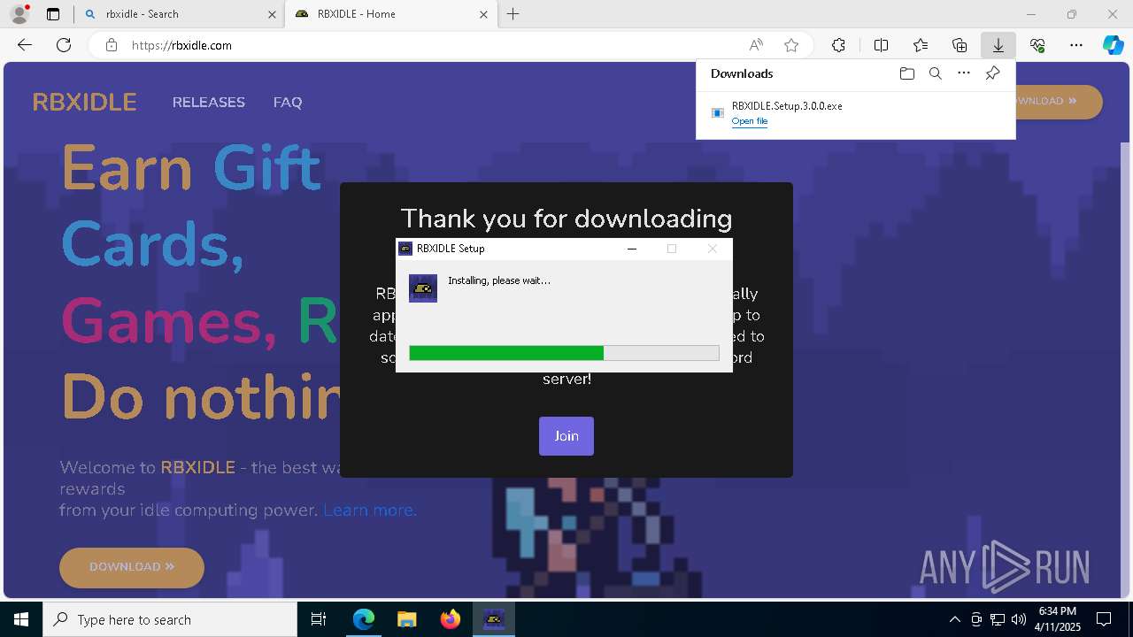The image size is (1133, 637).
Task: Open the FAQ nav link
Action: 288,103
